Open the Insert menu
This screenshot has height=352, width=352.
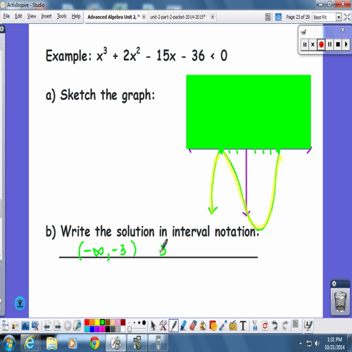(x=46, y=16)
